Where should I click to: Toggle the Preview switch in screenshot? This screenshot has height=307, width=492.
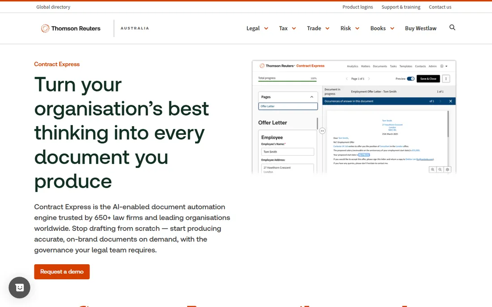point(411,79)
